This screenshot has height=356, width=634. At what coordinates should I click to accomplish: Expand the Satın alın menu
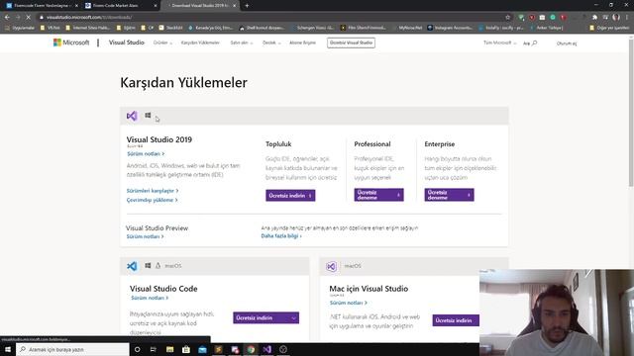tap(242, 43)
